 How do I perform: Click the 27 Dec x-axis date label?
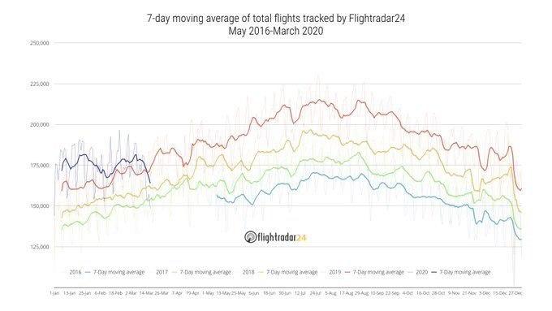coord(515,293)
